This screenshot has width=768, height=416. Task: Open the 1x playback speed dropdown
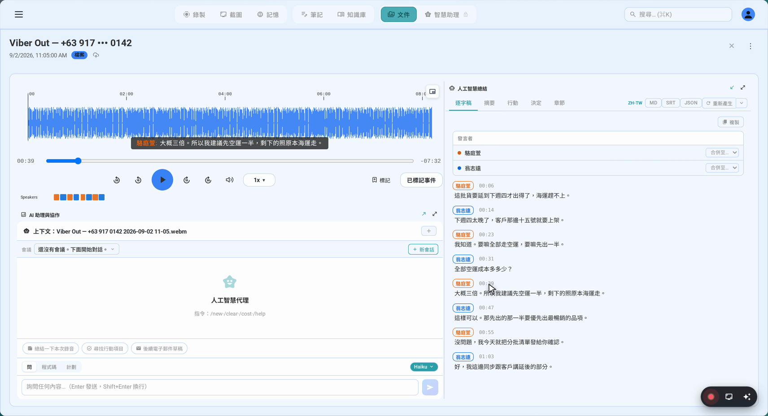pos(259,180)
